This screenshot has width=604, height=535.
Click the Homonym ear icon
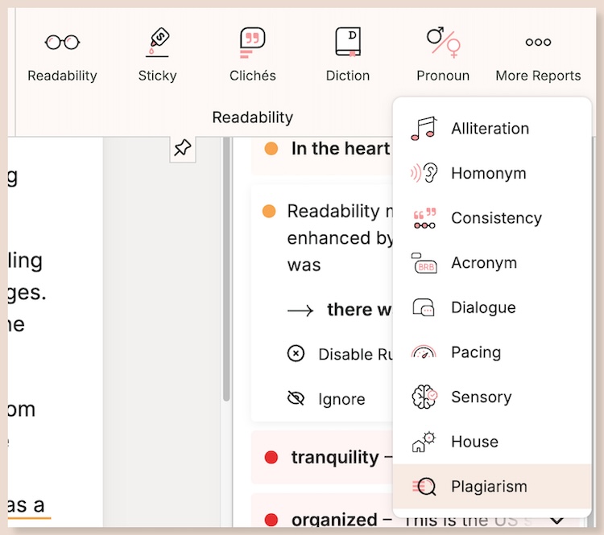pos(424,173)
